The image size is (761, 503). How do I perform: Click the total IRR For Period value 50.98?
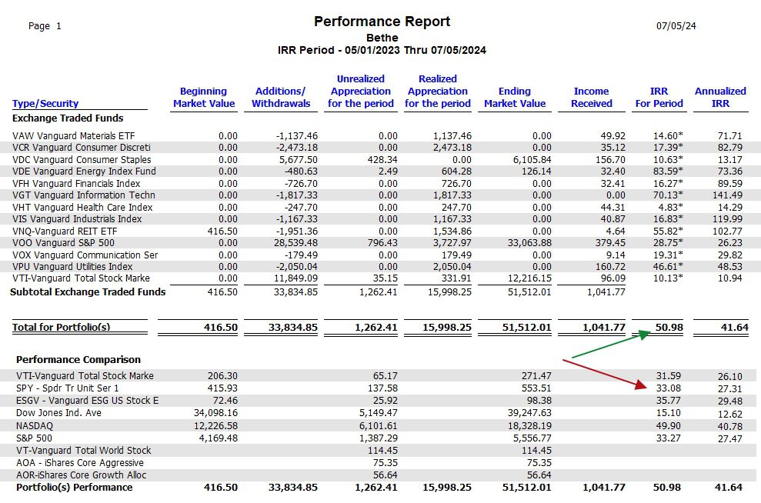click(x=669, y=328)
